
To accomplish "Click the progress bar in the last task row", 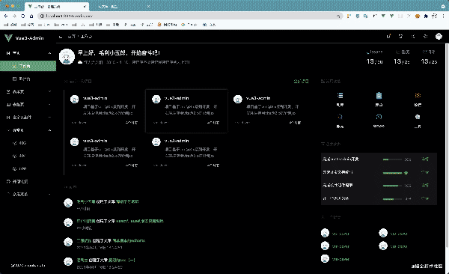I will (393, 199).
